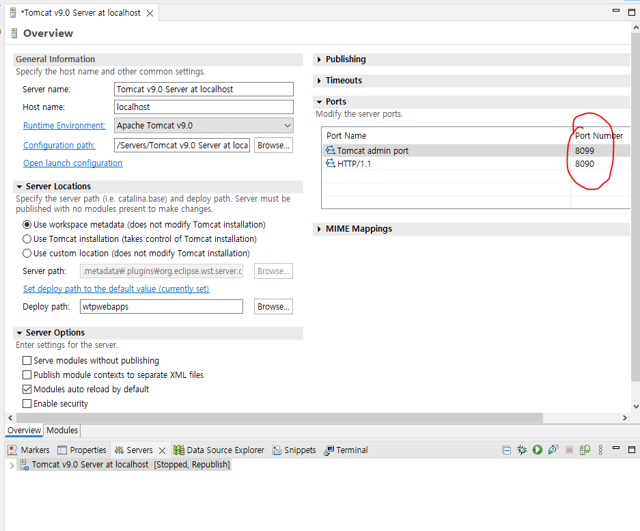Click the Stop server square icon
The image size is (640, 531).
pos(570,450)
